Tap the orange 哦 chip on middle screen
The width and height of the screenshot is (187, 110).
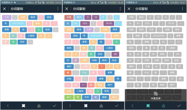tap(68, 73)
